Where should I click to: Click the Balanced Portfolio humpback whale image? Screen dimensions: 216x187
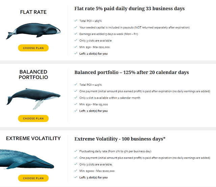point(33,99)
